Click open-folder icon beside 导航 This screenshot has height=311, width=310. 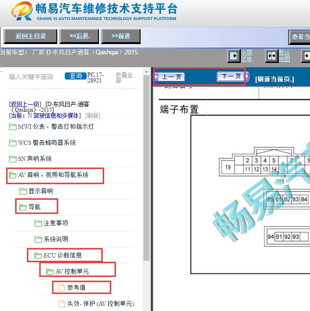[23, 207]
